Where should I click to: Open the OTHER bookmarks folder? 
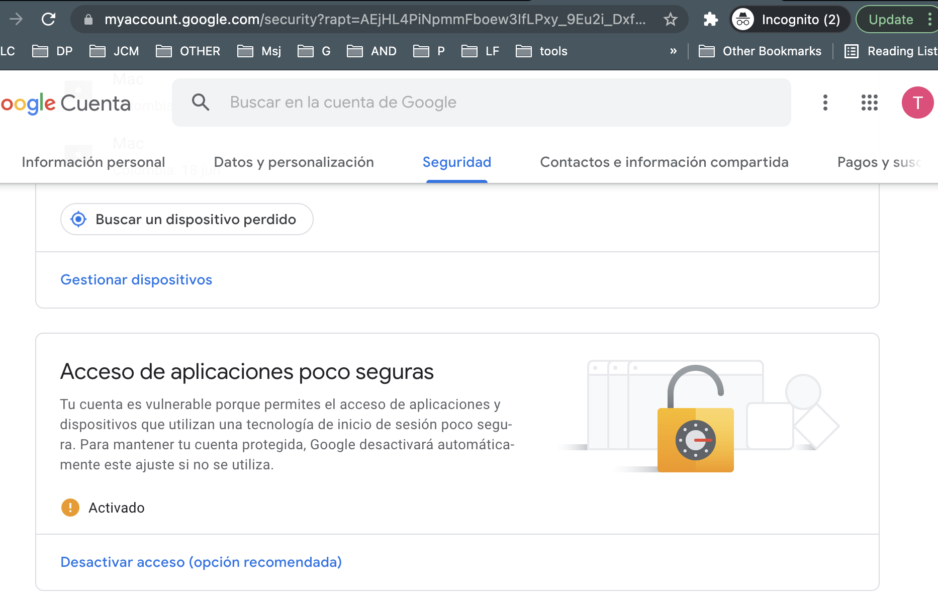(188, 51)
